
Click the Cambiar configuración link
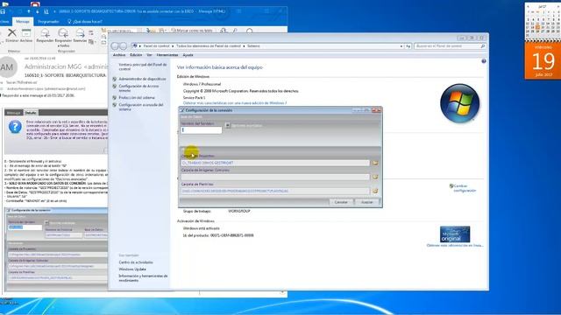pos(465,188)
